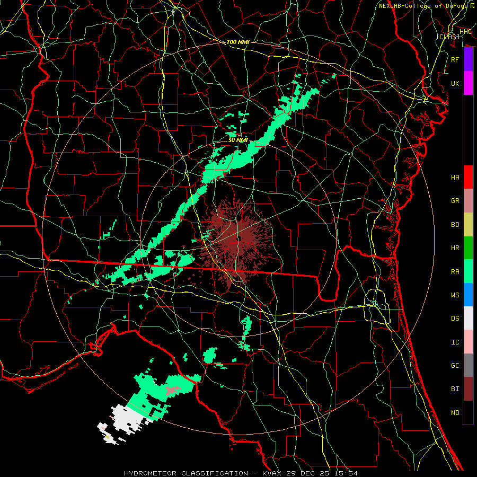Click the IC light pink legend swatch

468,342
